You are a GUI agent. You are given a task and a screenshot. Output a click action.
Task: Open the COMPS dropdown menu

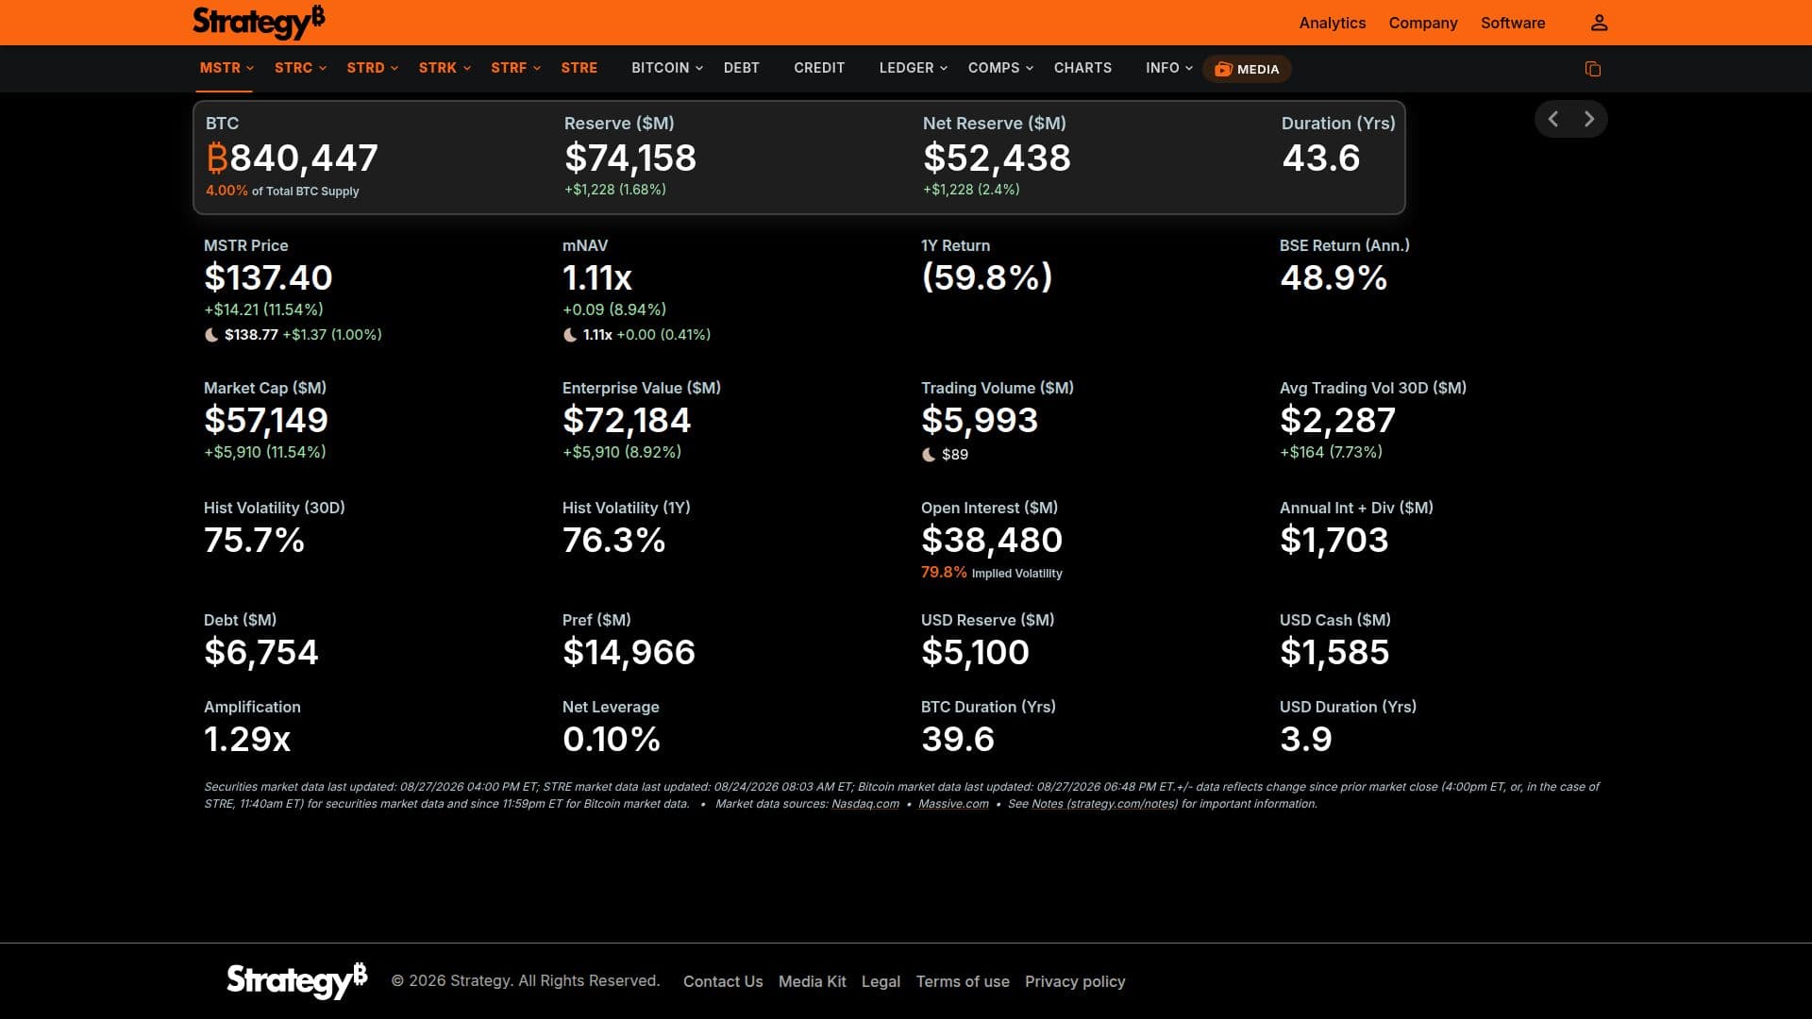click(x=1000, y=68)
